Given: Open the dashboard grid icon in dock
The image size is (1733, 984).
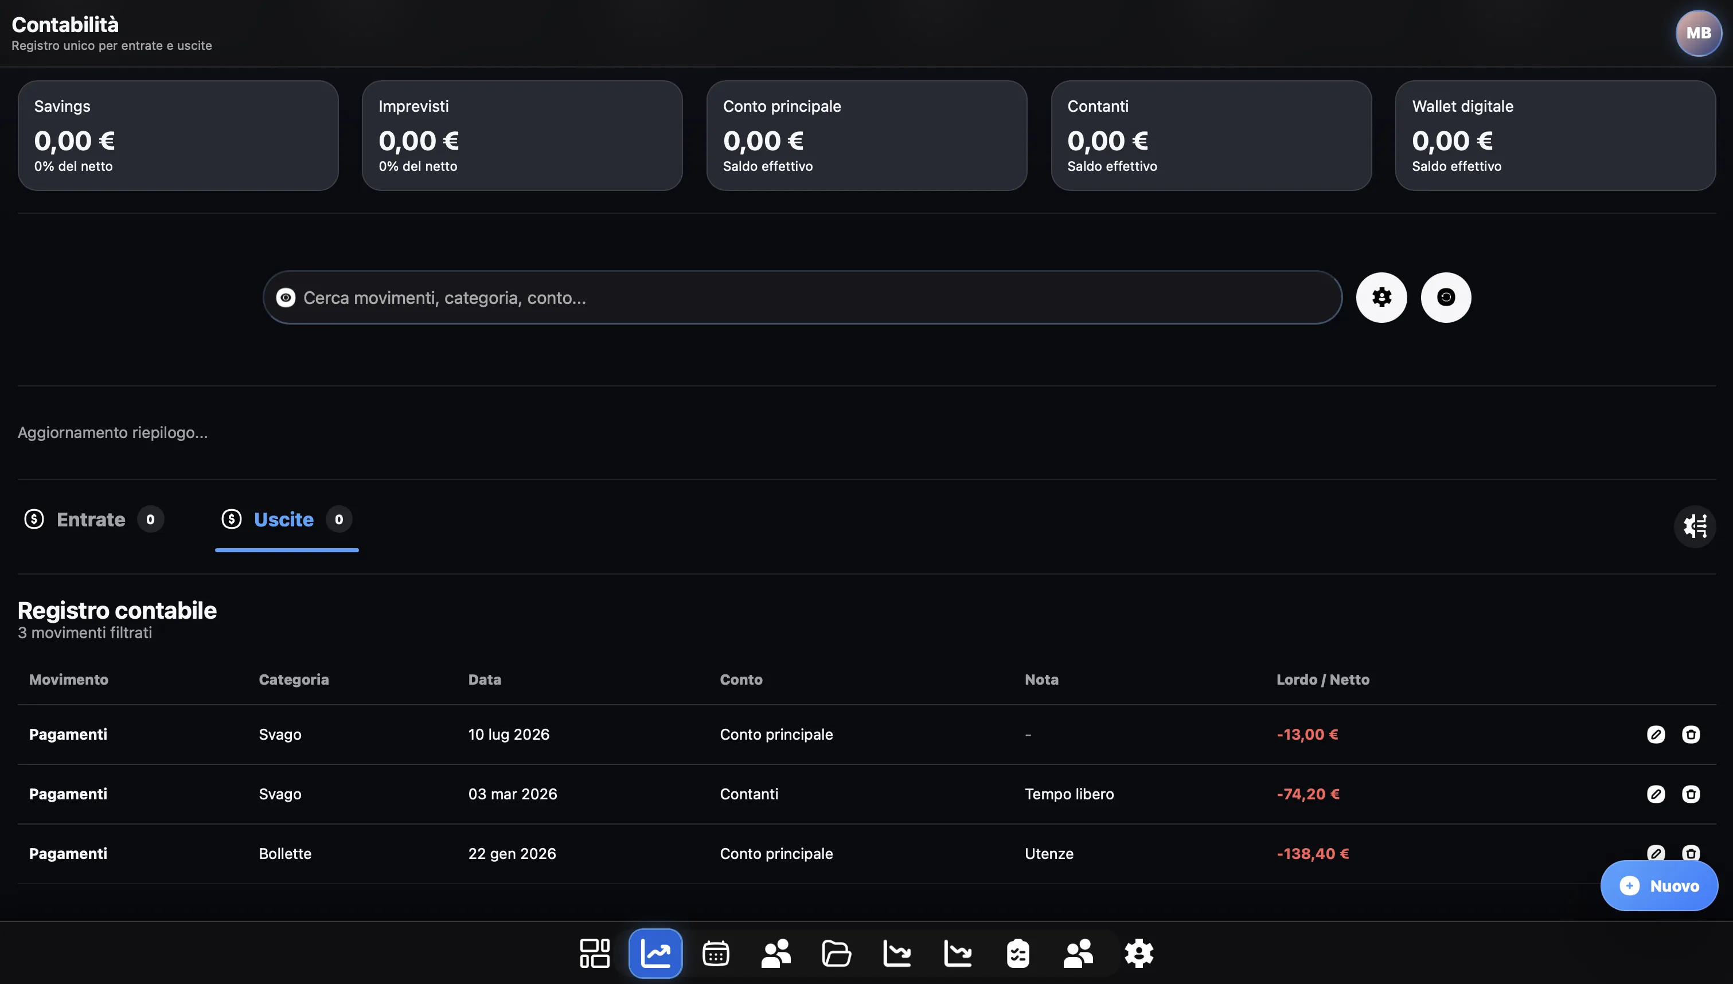Looking at the screenshot, I should coord(595,953).
